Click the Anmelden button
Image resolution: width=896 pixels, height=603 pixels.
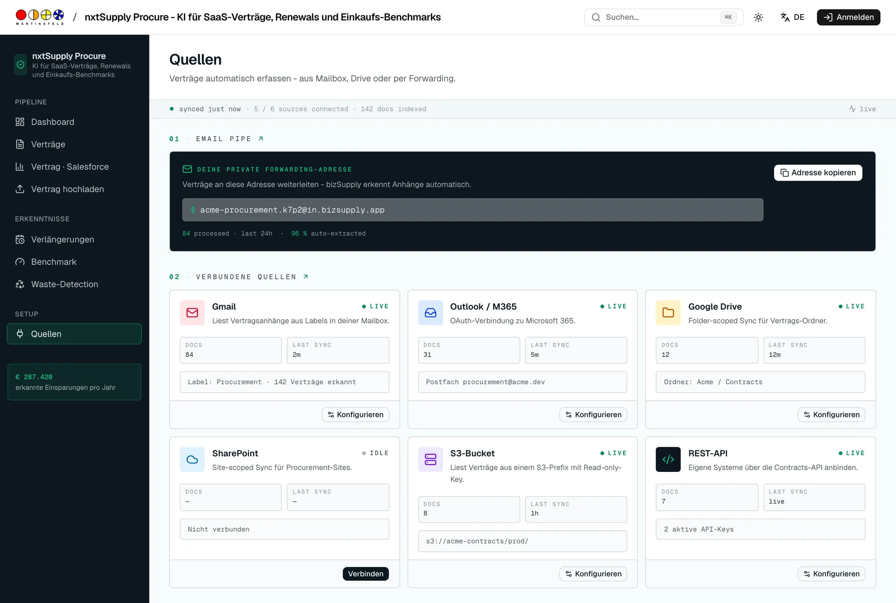[848, 17]
